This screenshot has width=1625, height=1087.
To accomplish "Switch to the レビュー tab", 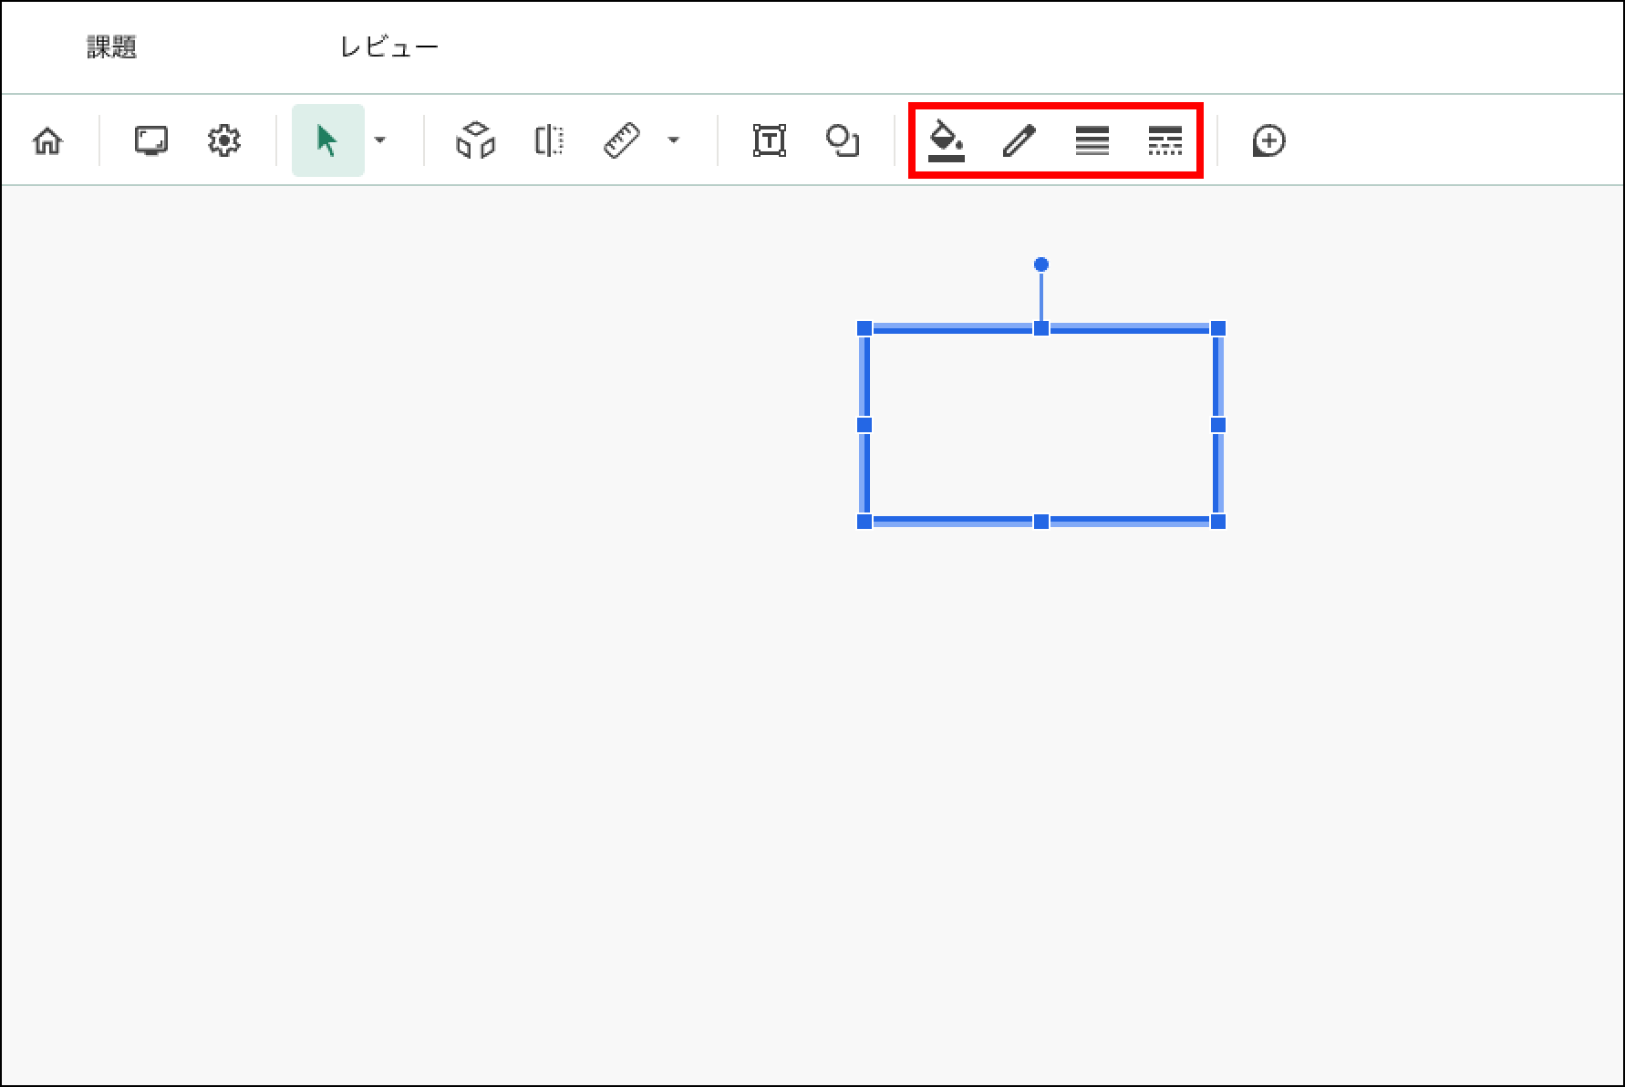I will (389, 47).
